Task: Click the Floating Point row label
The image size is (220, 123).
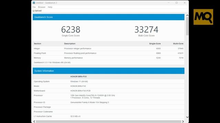Action: coord(40,53)
